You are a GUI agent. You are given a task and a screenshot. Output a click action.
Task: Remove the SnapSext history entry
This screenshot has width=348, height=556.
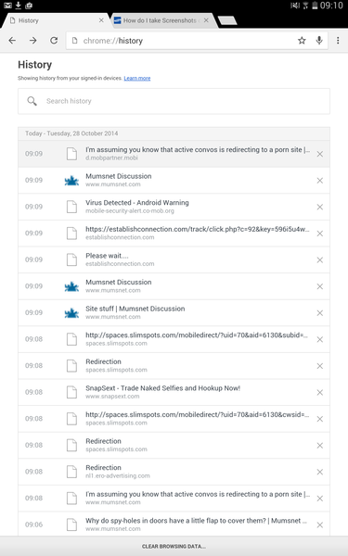(x=320, y=392)
